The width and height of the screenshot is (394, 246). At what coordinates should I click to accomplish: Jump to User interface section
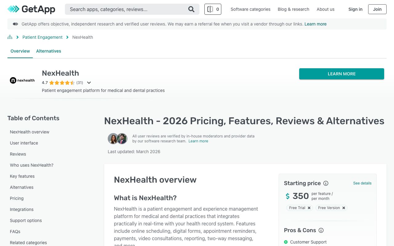coord(24,143)
